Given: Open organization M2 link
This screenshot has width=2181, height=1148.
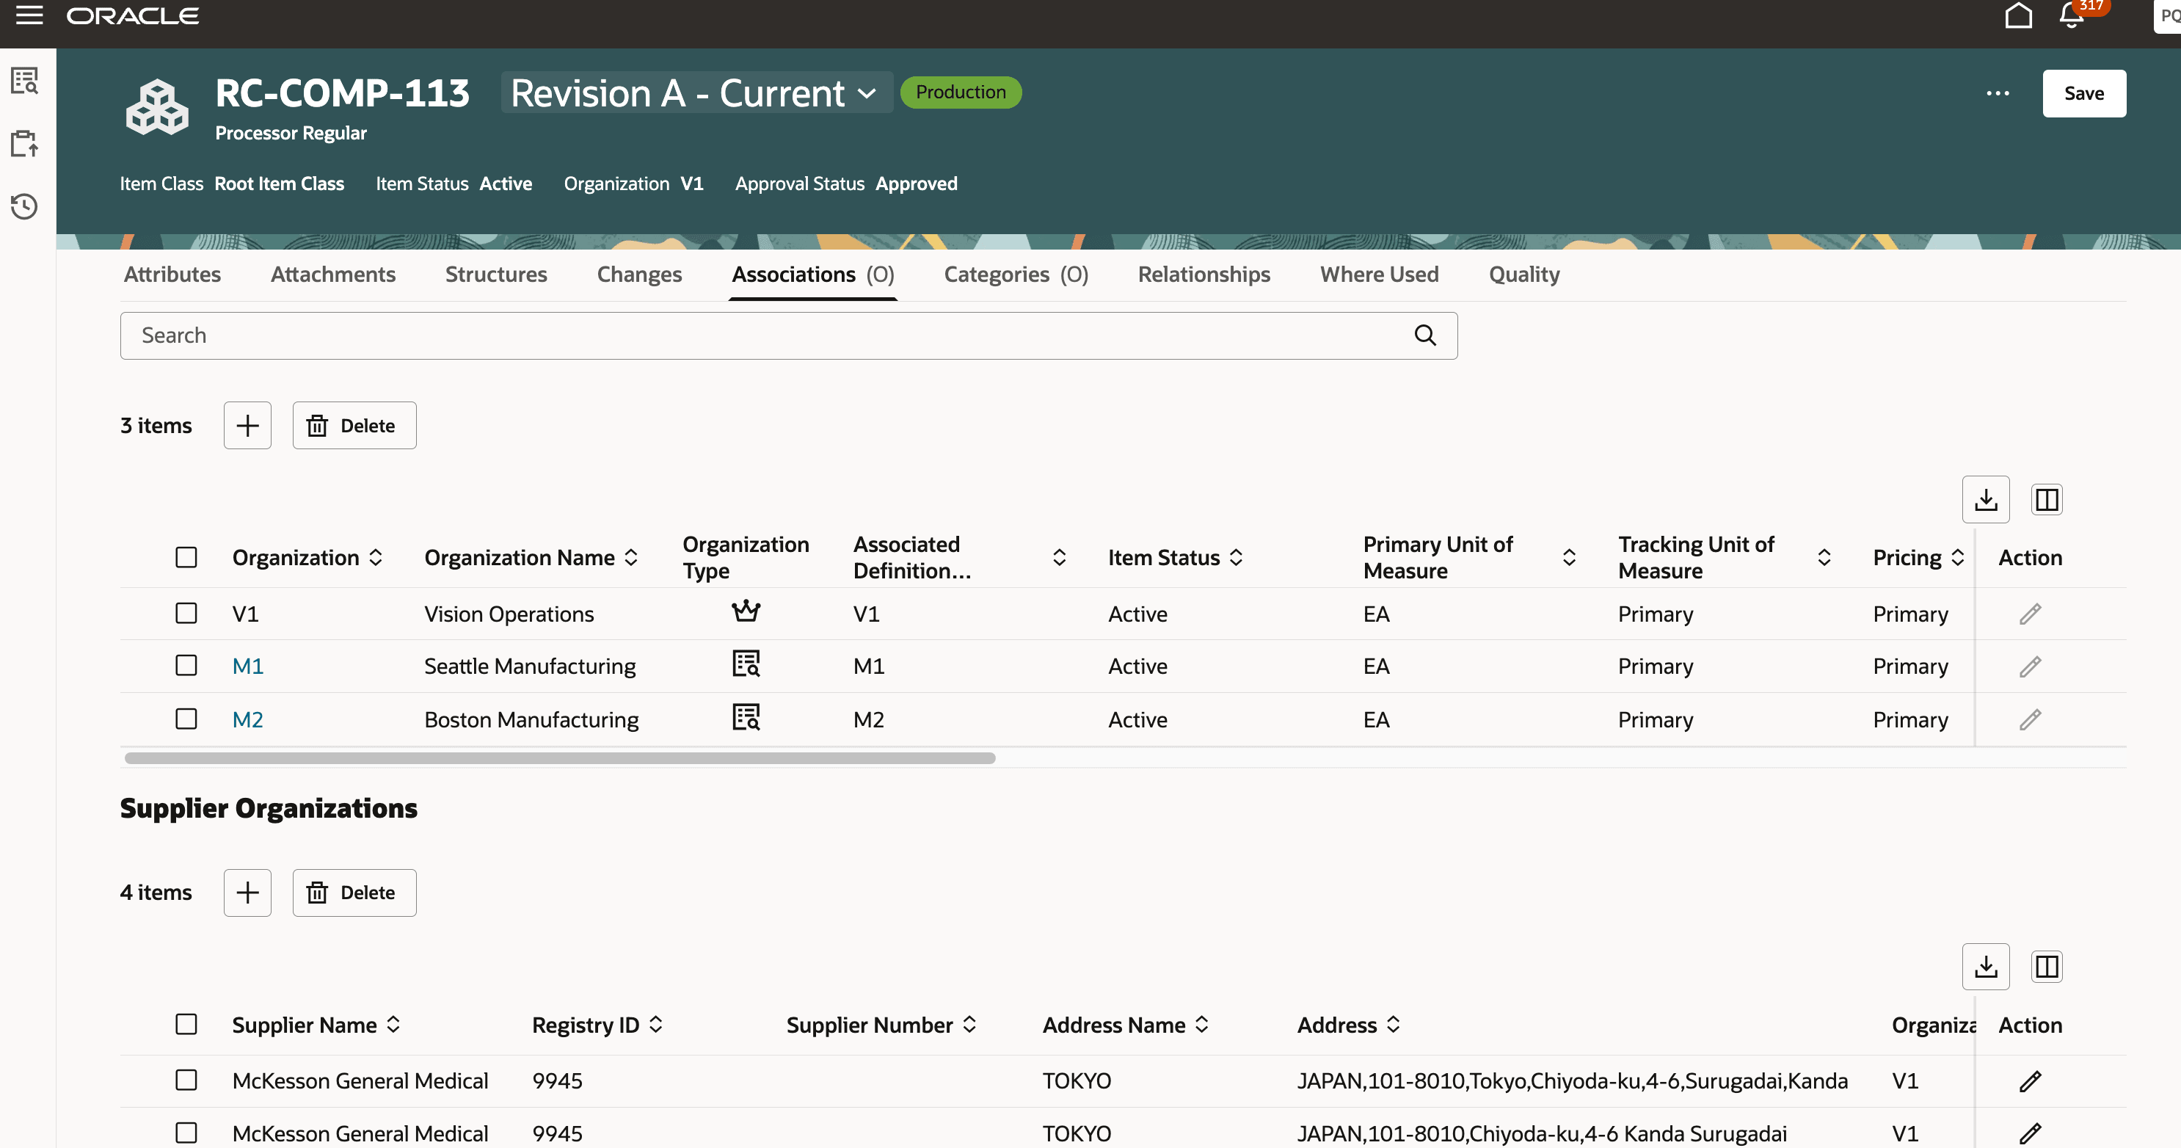Looking at the screenshot, I should point(247,719).
